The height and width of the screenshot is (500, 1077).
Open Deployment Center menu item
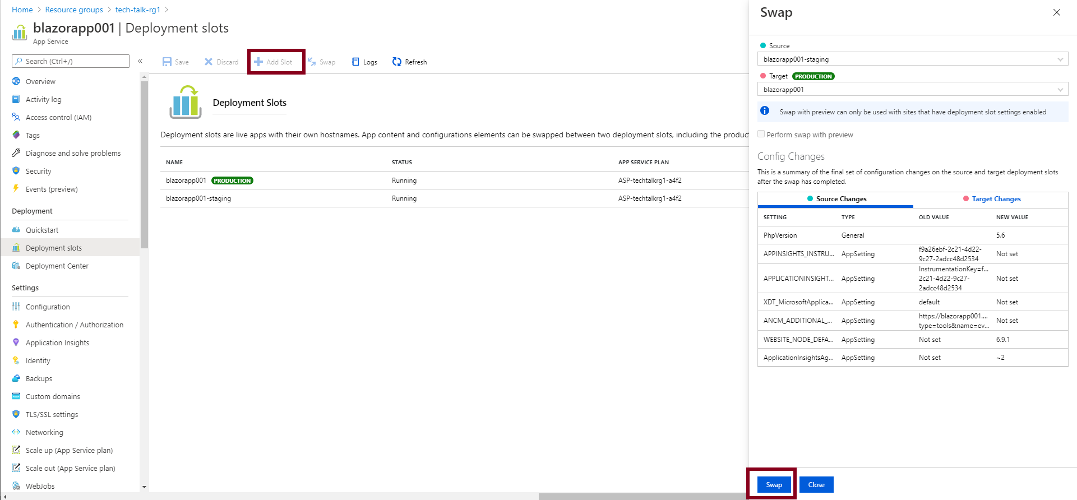57,266
